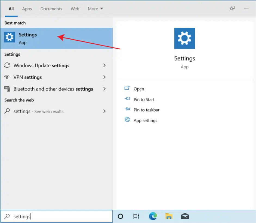Viewport: 256px width, 223px height.
Task: Open Mail app from taskbar
Action: pos(185,216)
